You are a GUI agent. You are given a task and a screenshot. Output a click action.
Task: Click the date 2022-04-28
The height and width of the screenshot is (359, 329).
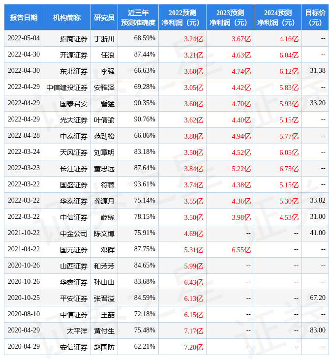point(24,136)
